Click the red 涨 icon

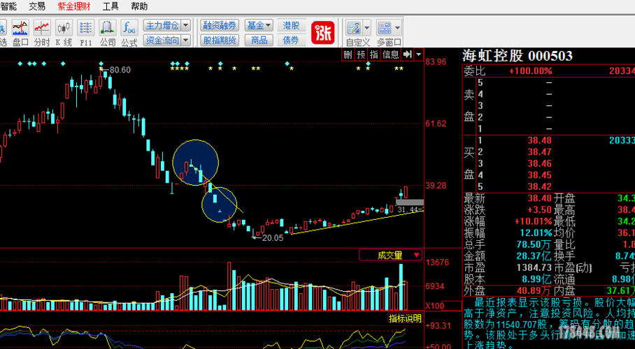click(323, 32)
